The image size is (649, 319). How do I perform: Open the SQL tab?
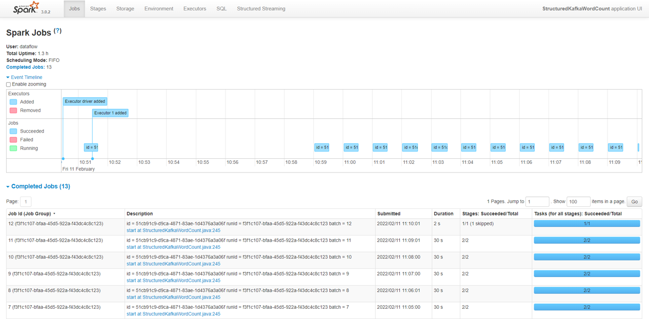pyautogui.click(x=221, y=9)
